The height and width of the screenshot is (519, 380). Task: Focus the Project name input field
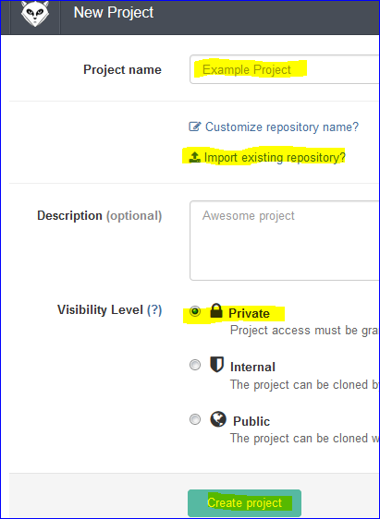(285, 69)
